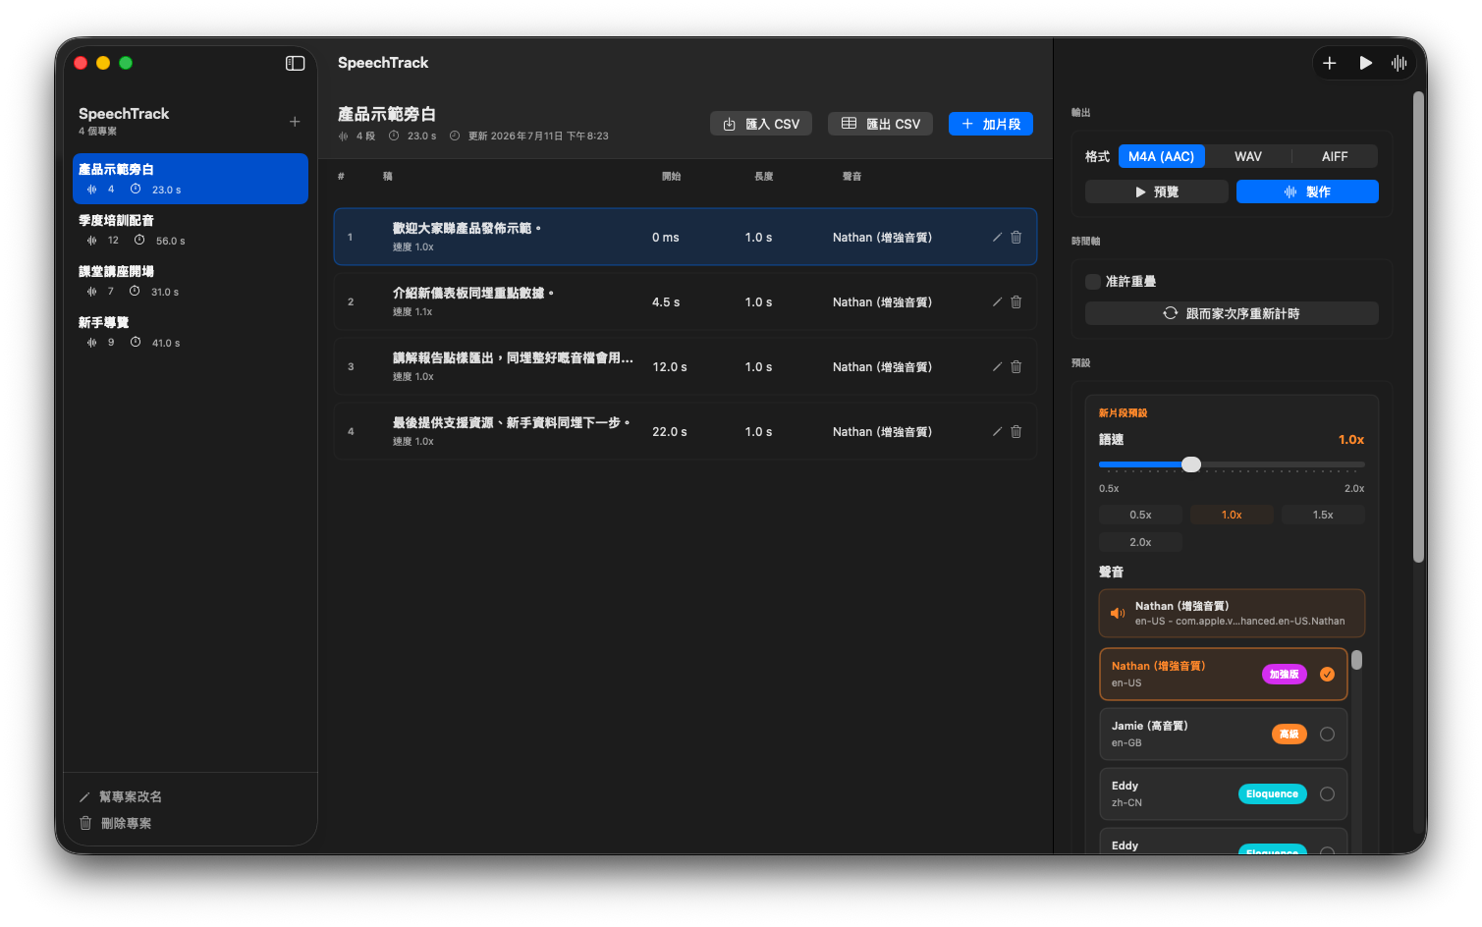Open 產品示範旁白 project in sidebar

tap(191, 179)
